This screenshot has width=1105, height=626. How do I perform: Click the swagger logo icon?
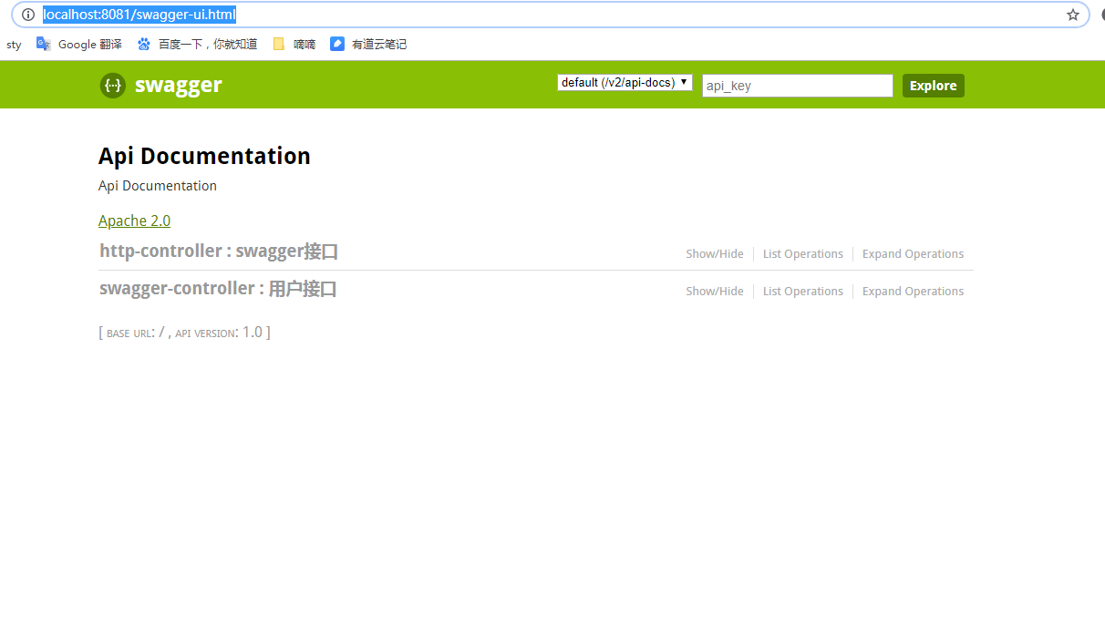[x=113, y=86]
